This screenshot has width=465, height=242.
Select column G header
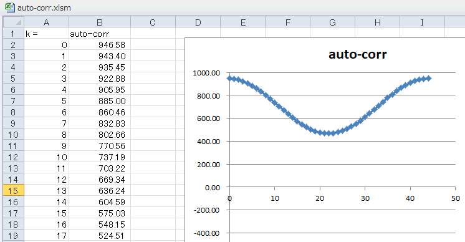point(332,22)
